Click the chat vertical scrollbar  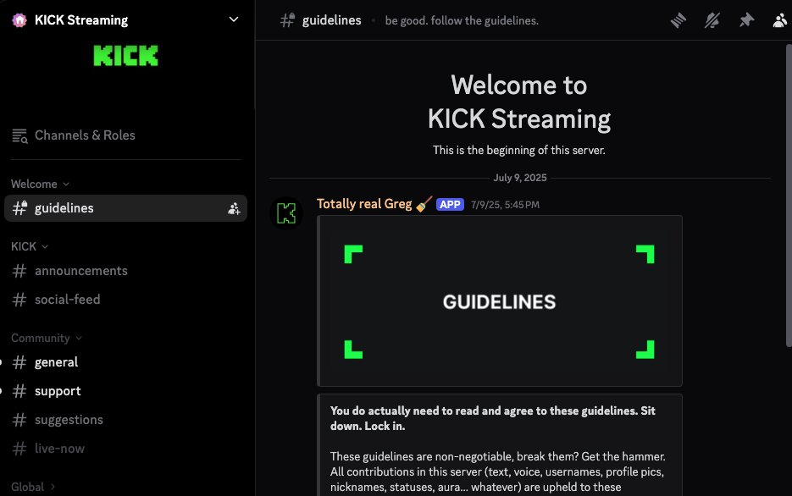[789, 196]
